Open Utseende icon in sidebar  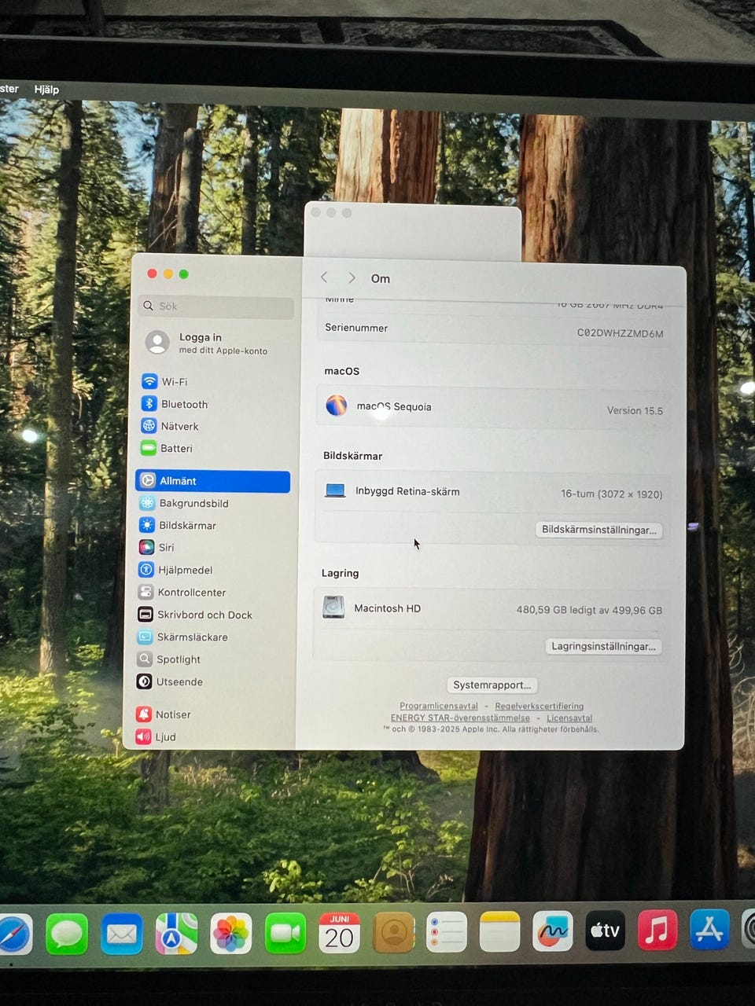click(x=144, y=681)
